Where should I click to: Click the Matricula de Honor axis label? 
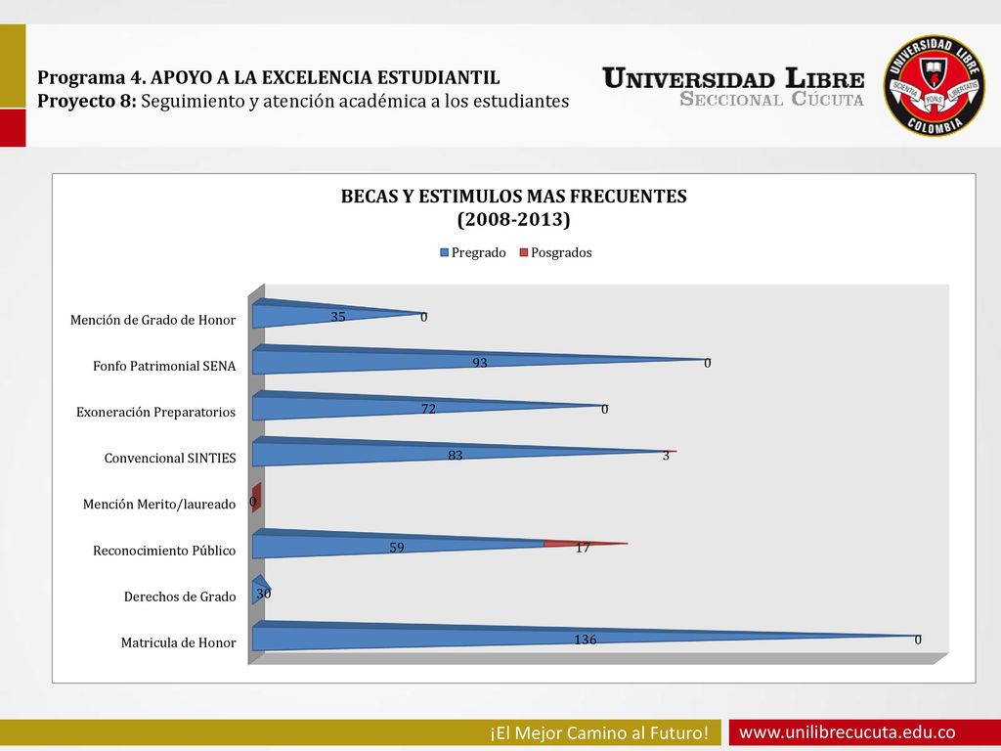(x=179, y=642)
